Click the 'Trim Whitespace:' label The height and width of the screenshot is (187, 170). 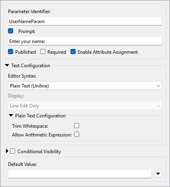pyautogui.click(x=30, y=126)
